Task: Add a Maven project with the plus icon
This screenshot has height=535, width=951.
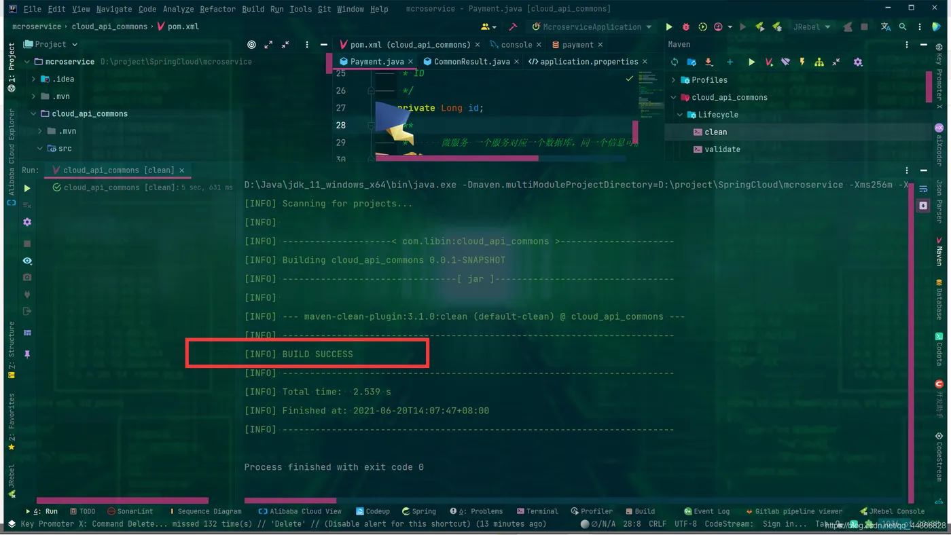Action: [730, 62]
